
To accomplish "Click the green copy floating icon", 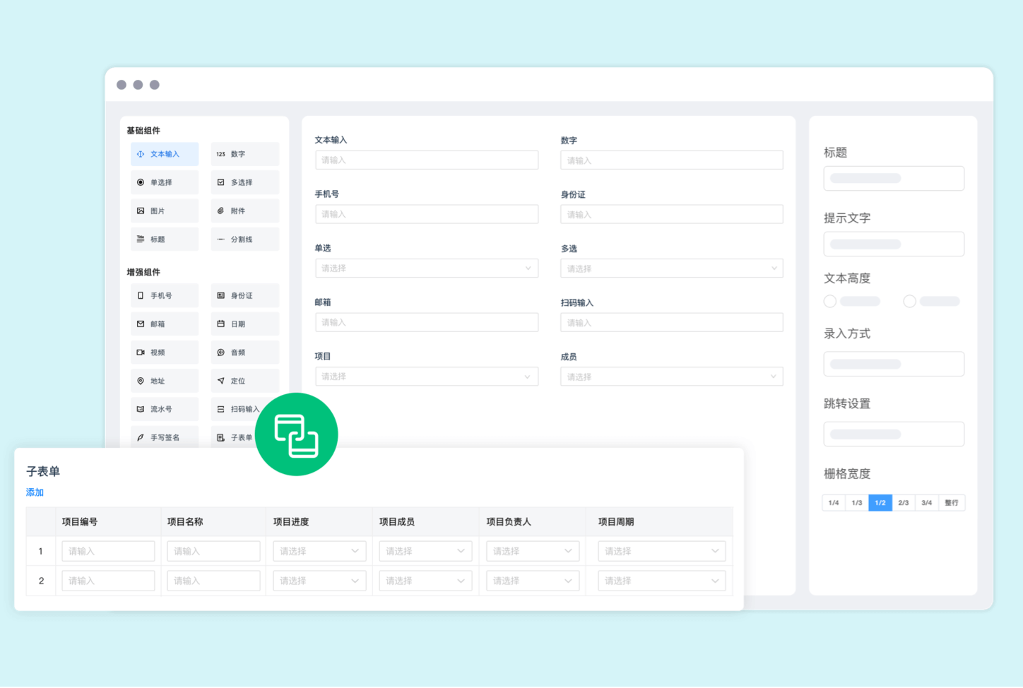I will [296, 434].
